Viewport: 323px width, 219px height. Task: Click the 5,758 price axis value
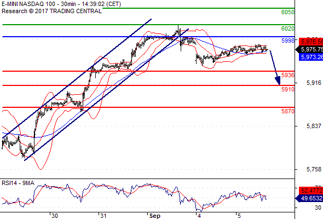[314, 169]
